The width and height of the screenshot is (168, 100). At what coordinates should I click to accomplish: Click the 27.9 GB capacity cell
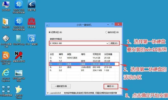pyautogui.click(x=108, y=67)
